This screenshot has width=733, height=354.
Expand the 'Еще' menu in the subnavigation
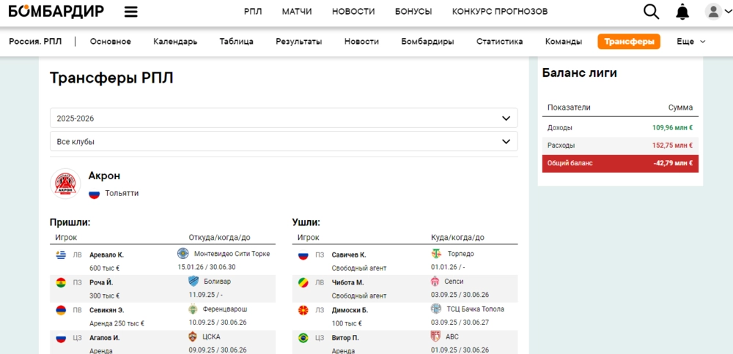(x=690, y=42)
